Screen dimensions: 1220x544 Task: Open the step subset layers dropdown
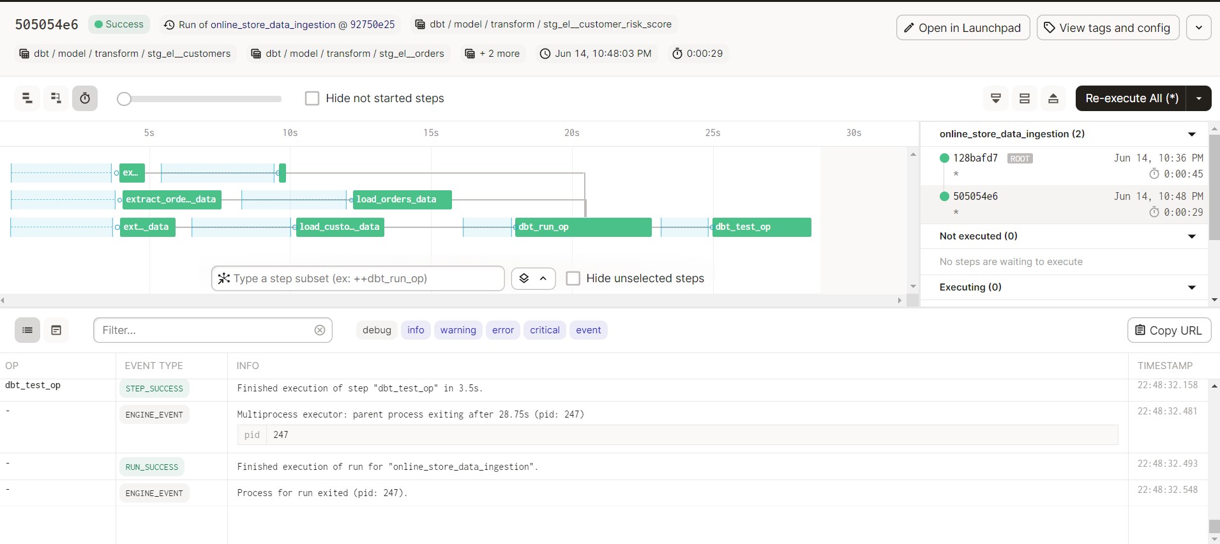point(533,278)
